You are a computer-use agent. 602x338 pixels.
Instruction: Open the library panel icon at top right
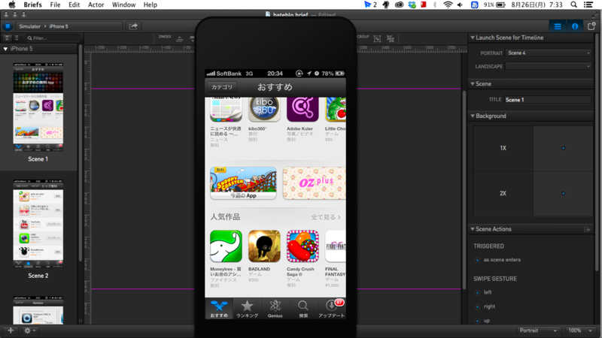[591, 26]
